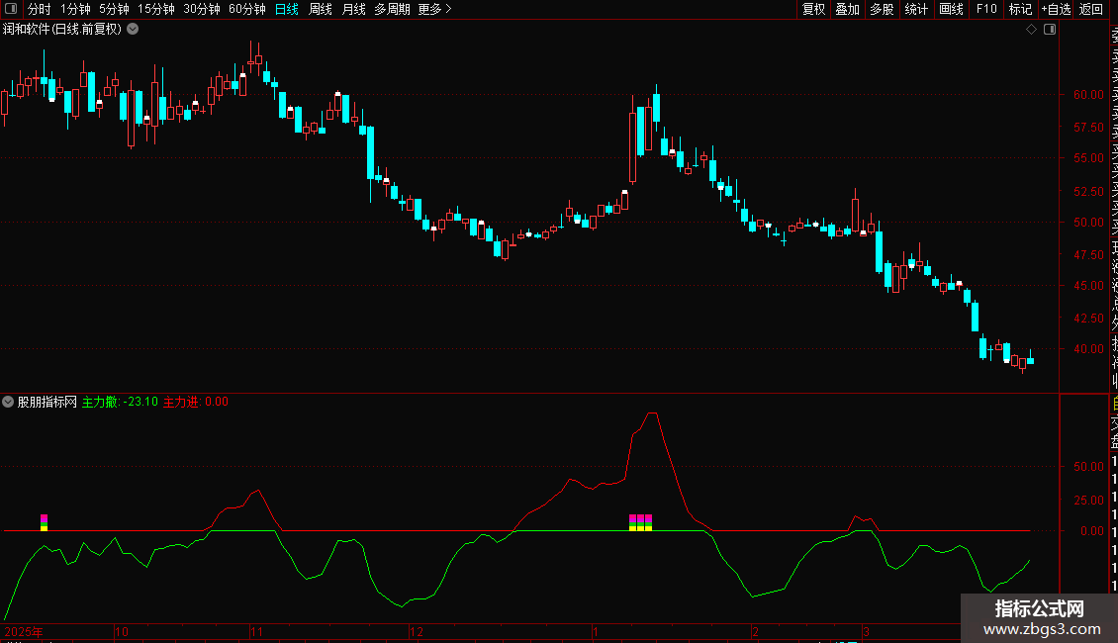The image size is (1118, 643).
Task: Switch to 分时 intraday view
Action: [40, 9]
